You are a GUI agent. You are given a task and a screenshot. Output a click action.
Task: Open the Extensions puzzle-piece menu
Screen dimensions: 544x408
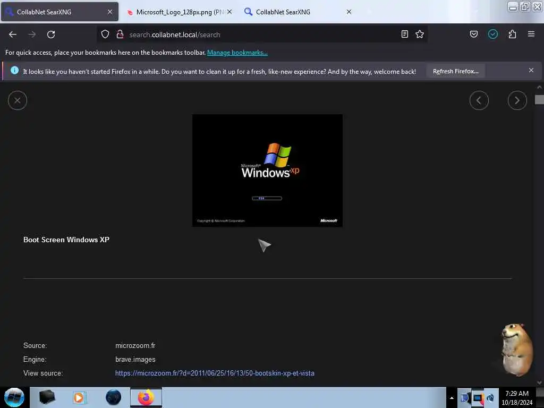point(512,34)
